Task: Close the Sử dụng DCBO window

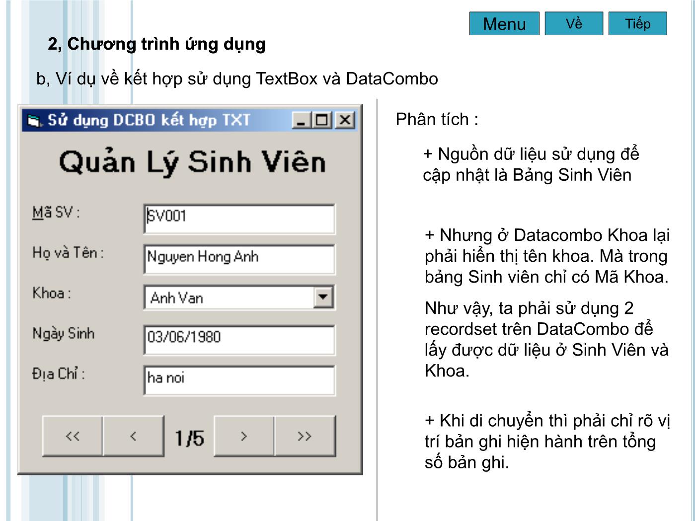Action: tap(345, 120)
